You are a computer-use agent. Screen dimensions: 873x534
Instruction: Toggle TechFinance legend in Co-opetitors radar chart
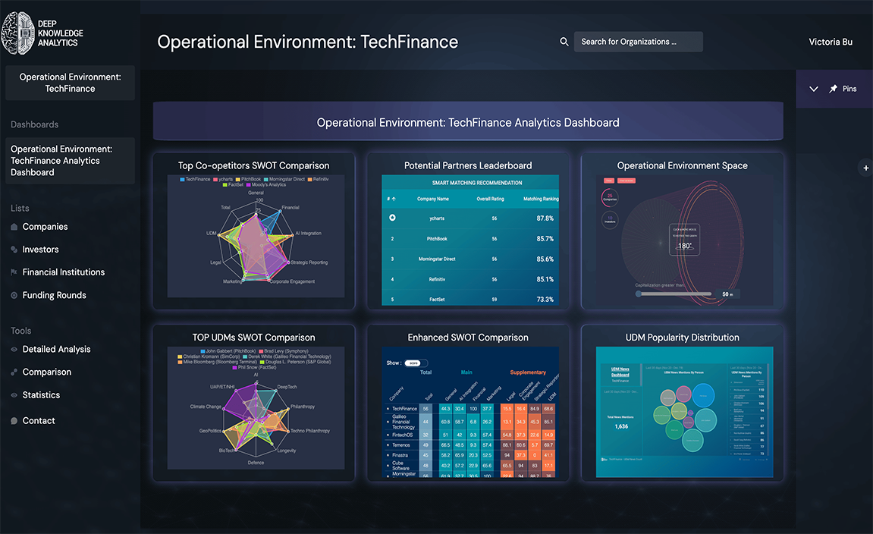pyautogui.click(x=196, y=179)
